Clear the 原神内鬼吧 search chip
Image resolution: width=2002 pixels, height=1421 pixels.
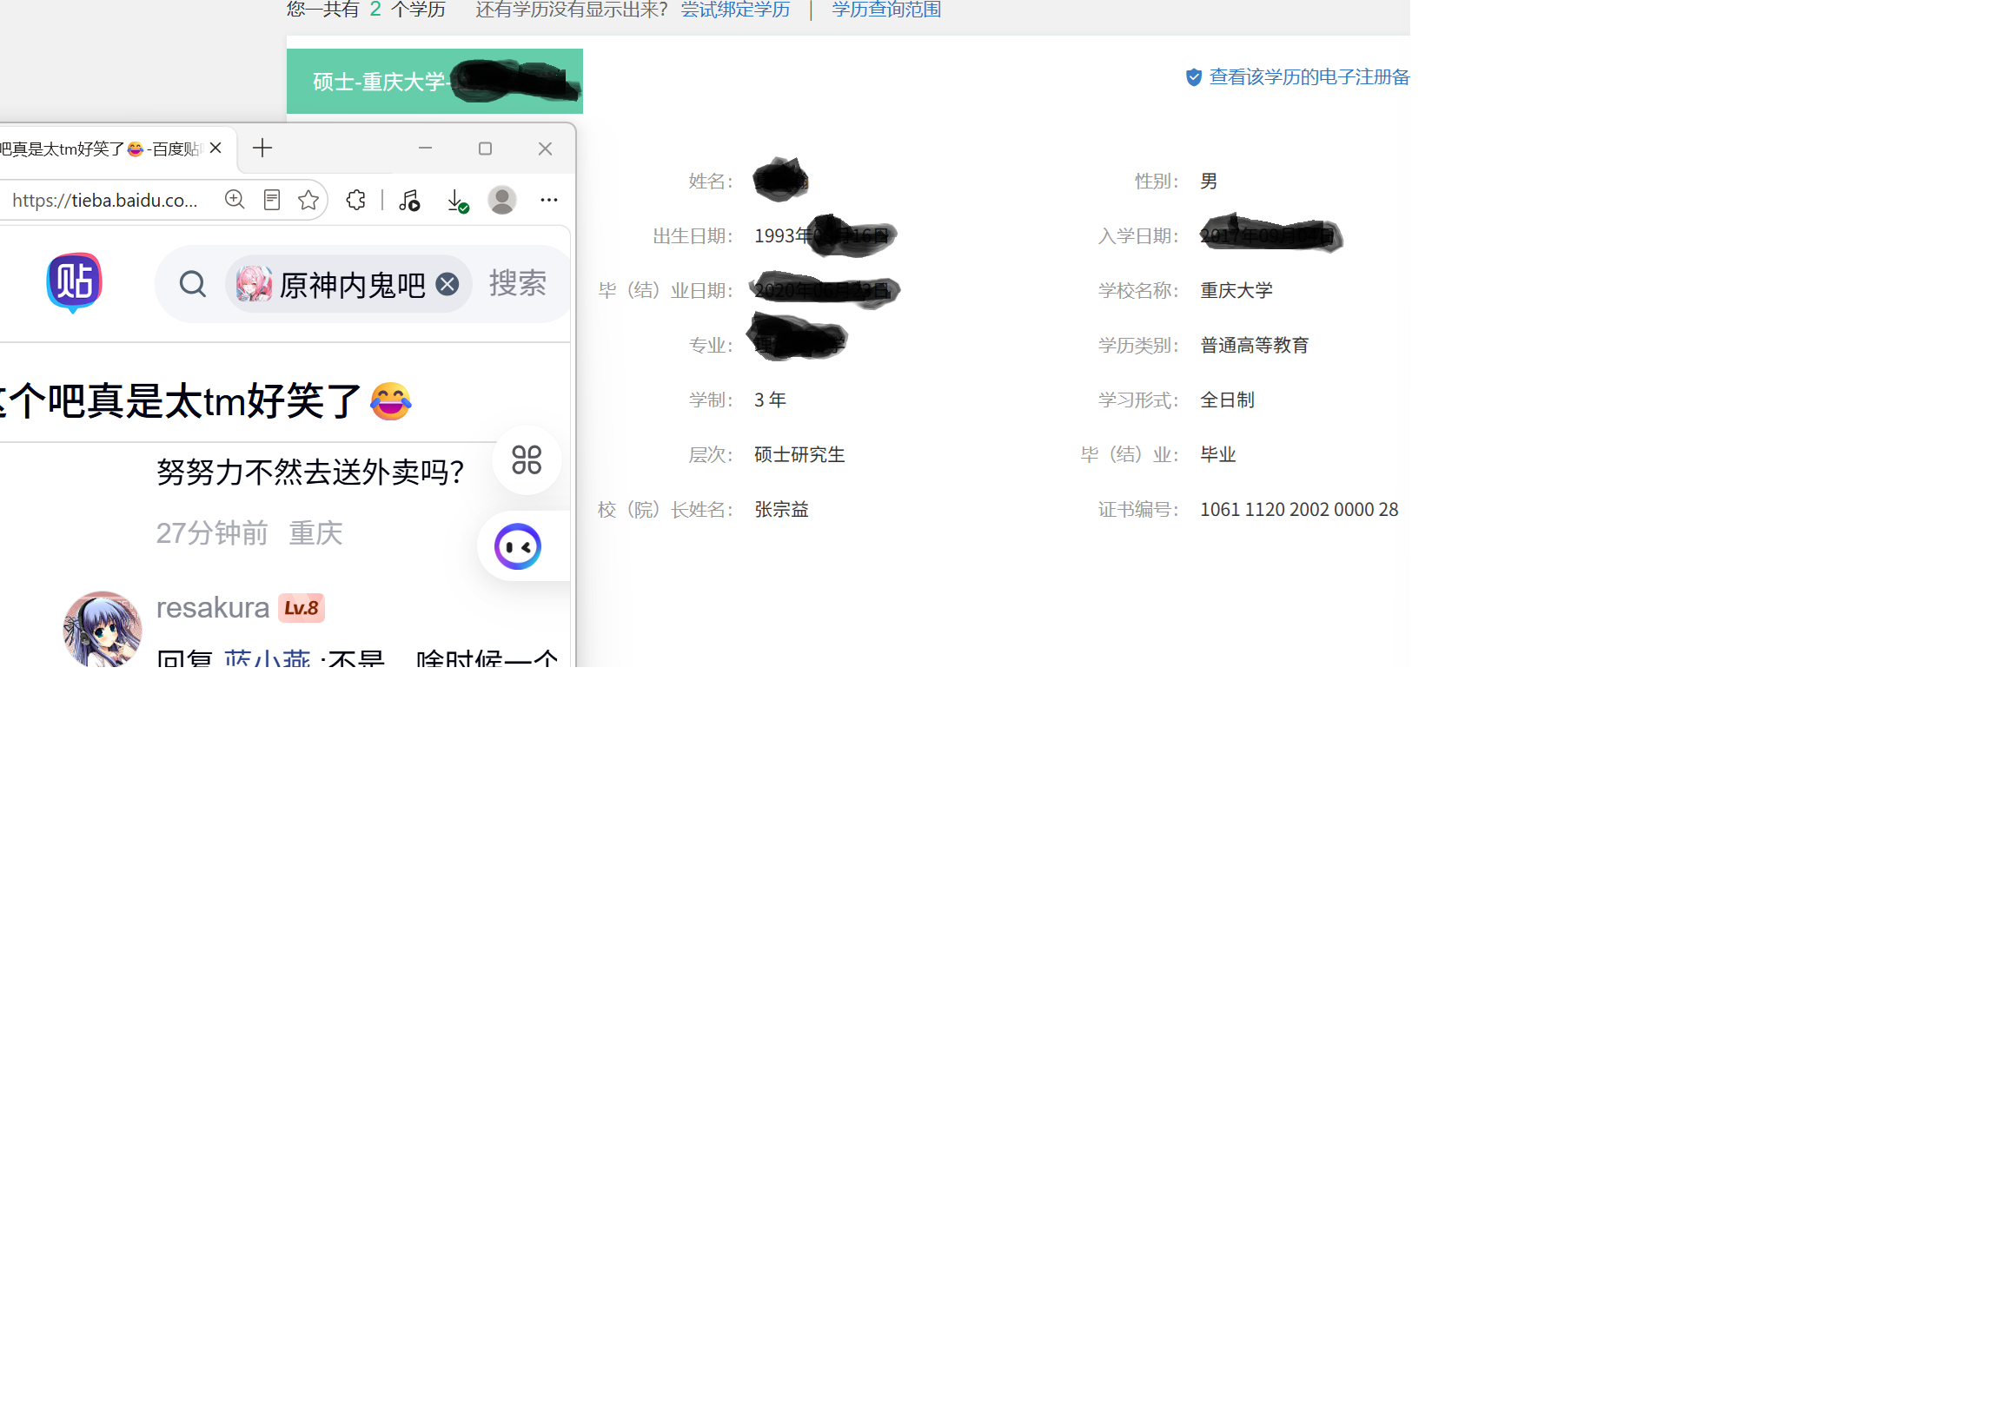[447, 284]
